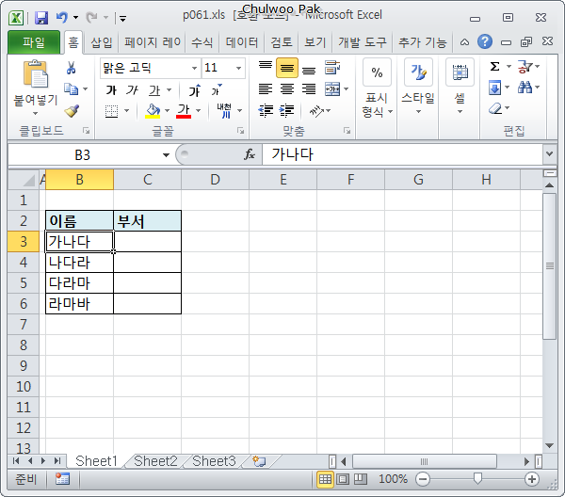Viewport: 565px width, 497px height.
Task: Click the Paste clipboard icon
Action: (x=36, y=74)
